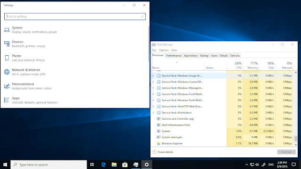Click System 1.8% CPU value
The width and height of the screenshot is (301, 169).
[x=238, y=131]
